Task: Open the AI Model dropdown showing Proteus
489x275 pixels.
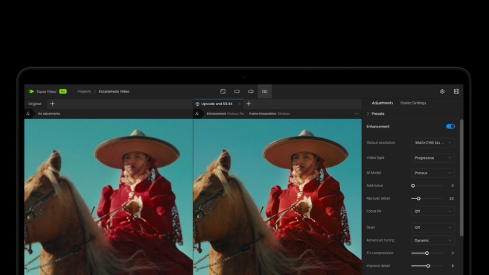Action: [x=433, y=173]
